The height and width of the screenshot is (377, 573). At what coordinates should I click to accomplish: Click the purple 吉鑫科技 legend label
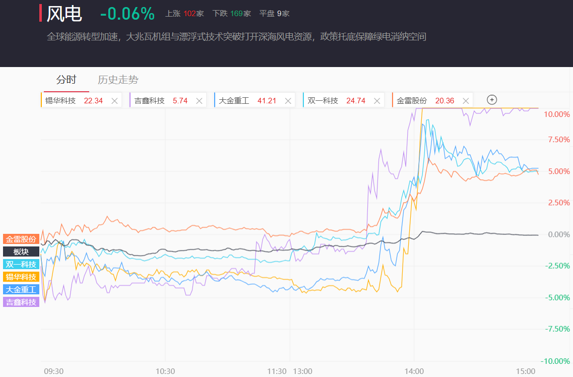(21, 302)
